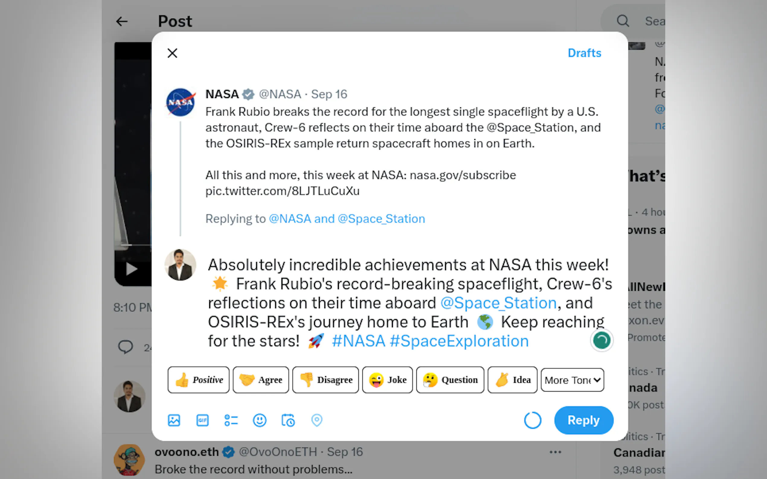
Task: Click the schedule post icon
Action: point(288,420)
